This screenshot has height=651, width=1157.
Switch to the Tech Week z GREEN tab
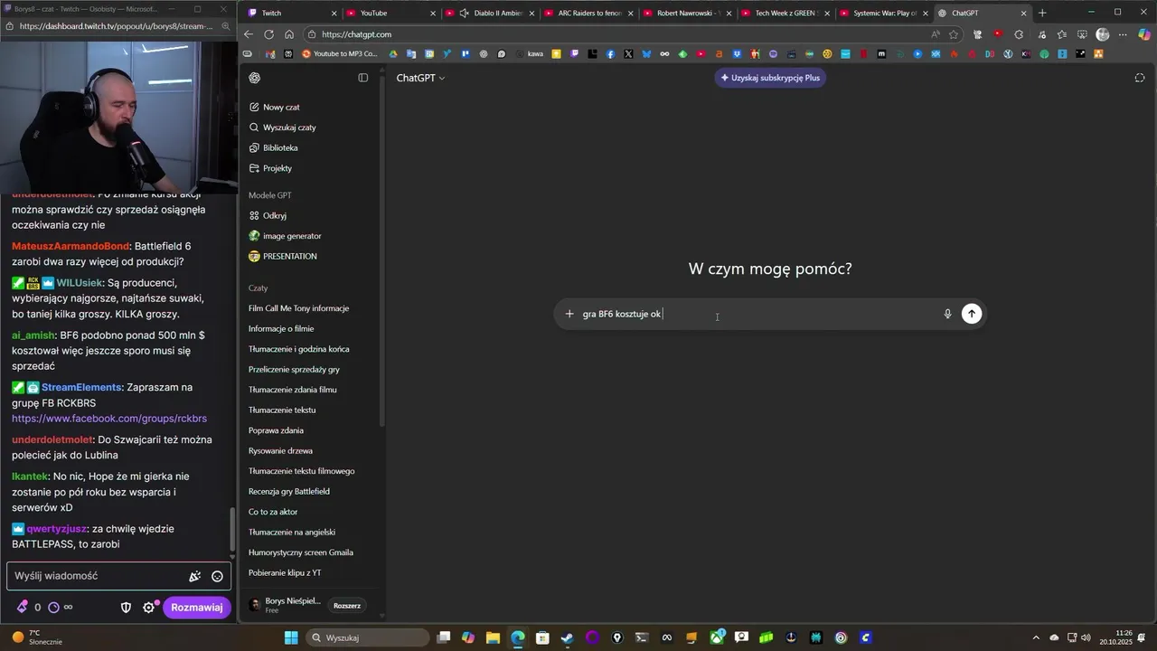tap(785, 13)
